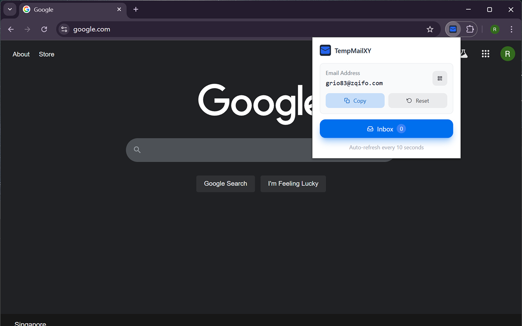
Task: Click the Auto-refresh every 10 seconds note
Action: coord(386,148)
